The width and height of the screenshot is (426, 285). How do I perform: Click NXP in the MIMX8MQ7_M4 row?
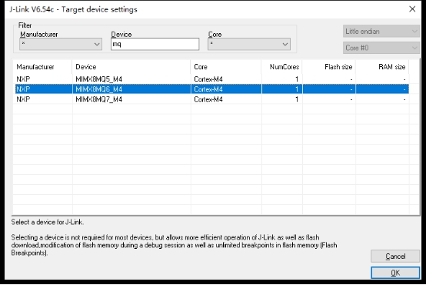[23, 99]
